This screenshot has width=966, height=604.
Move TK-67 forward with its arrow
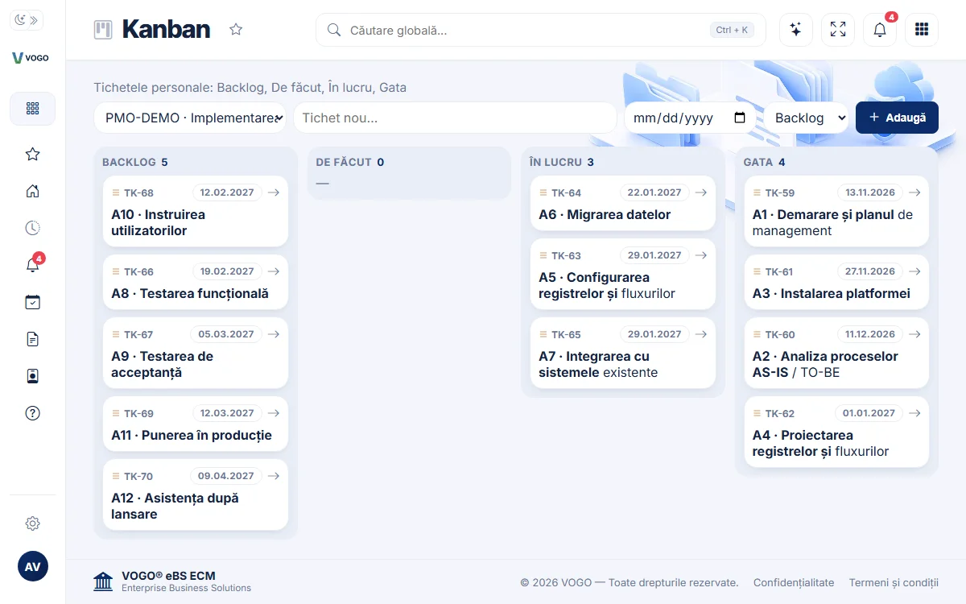click(274, 334)
